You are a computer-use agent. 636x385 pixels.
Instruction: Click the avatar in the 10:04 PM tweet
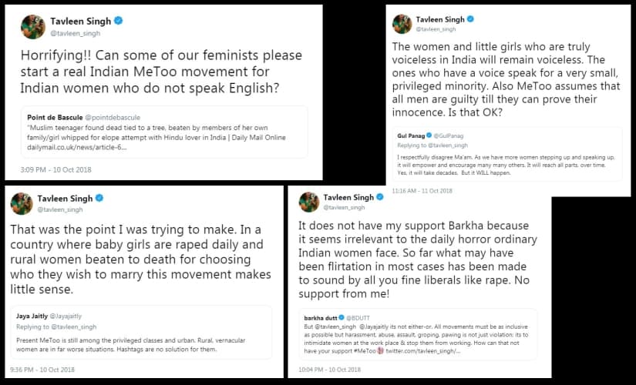click(309, 202)
